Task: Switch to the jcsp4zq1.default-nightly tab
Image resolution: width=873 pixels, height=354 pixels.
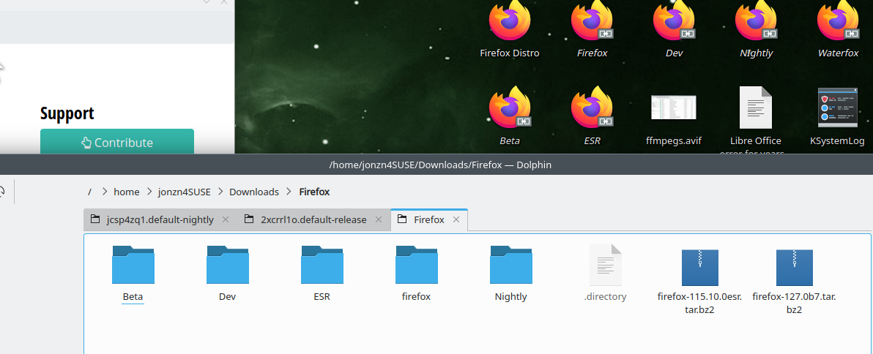Action: point(160,219)
